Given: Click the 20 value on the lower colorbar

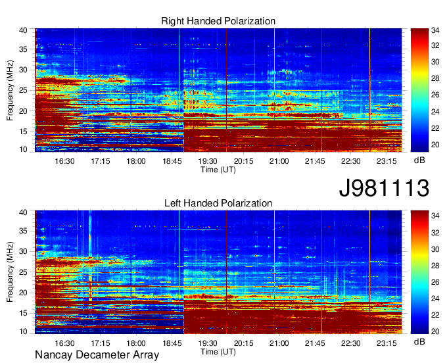Looking at the screenshot, I should tap(435, 331).
